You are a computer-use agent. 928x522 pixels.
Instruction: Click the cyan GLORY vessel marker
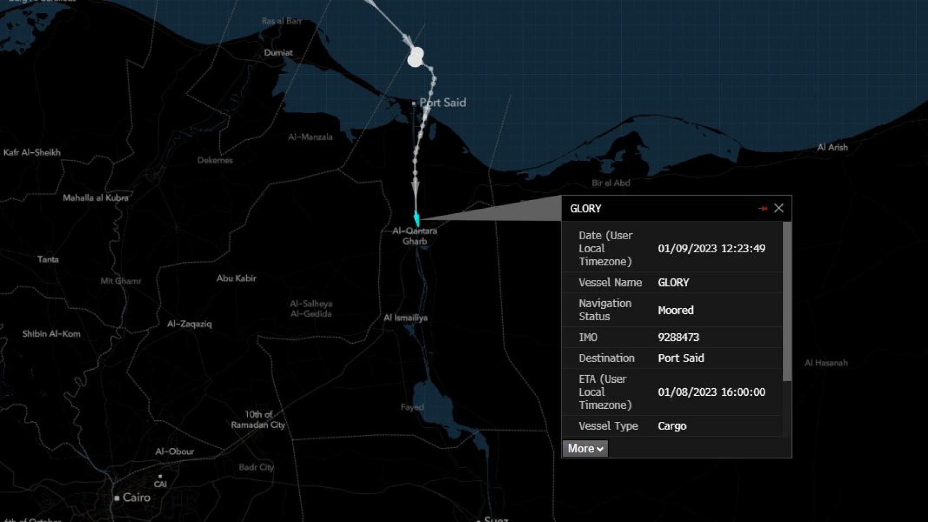tap(417, 219)
